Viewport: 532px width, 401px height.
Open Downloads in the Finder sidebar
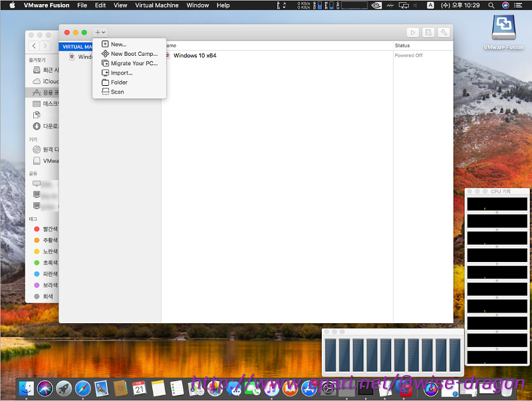click(x=45, y=126)
